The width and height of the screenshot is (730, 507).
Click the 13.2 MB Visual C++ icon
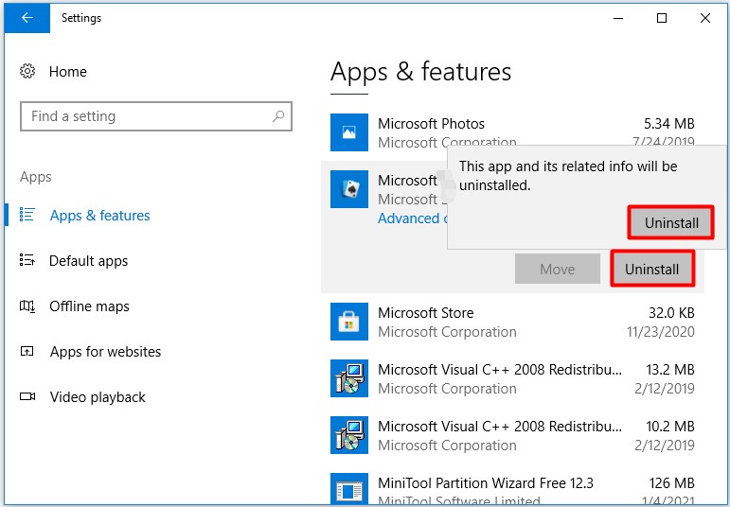[x=348, y=378]
